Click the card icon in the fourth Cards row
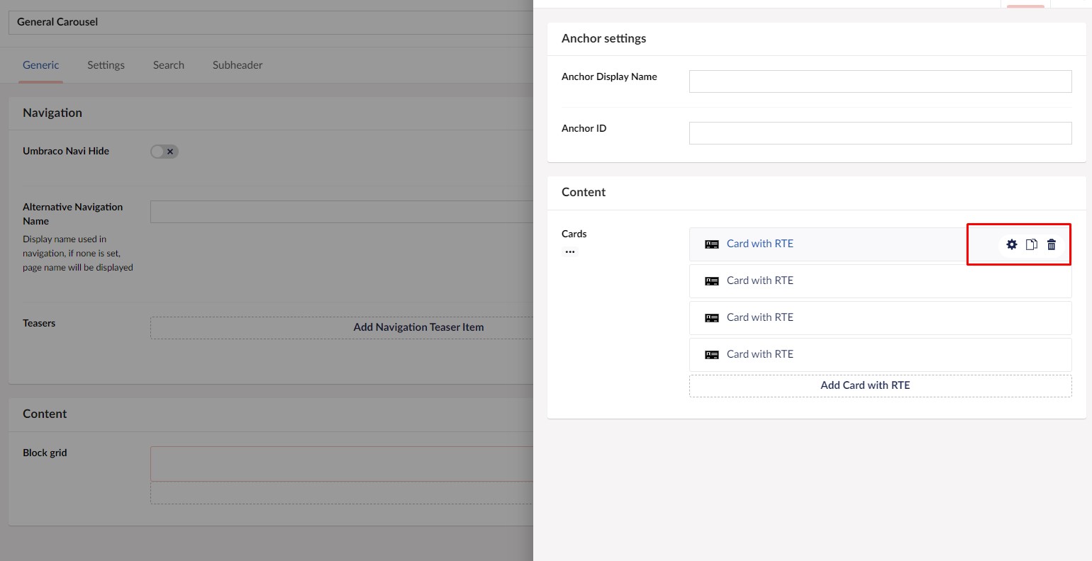The height and width of the screenshot is (561, 1092). [x=712, y=355]
